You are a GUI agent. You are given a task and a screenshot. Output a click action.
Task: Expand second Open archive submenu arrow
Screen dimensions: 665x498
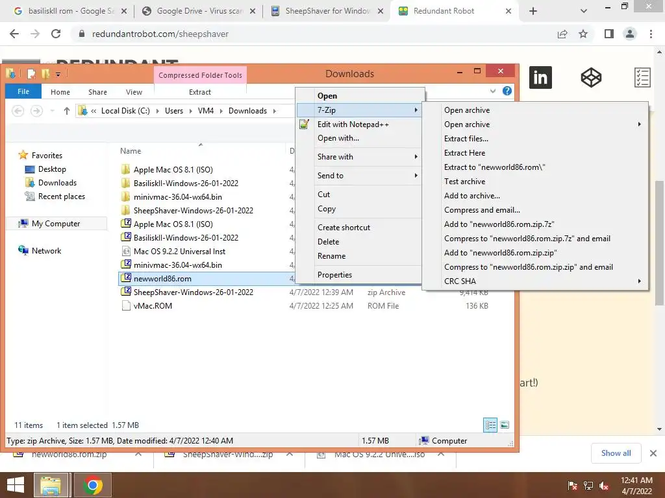639,124
